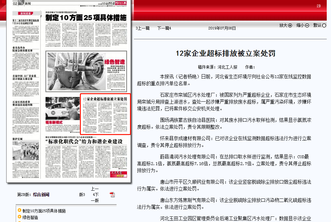Open article link 制定10方面25项具体措施 in list
Viewport: 331px width, 222px height.
coord(44,211)
